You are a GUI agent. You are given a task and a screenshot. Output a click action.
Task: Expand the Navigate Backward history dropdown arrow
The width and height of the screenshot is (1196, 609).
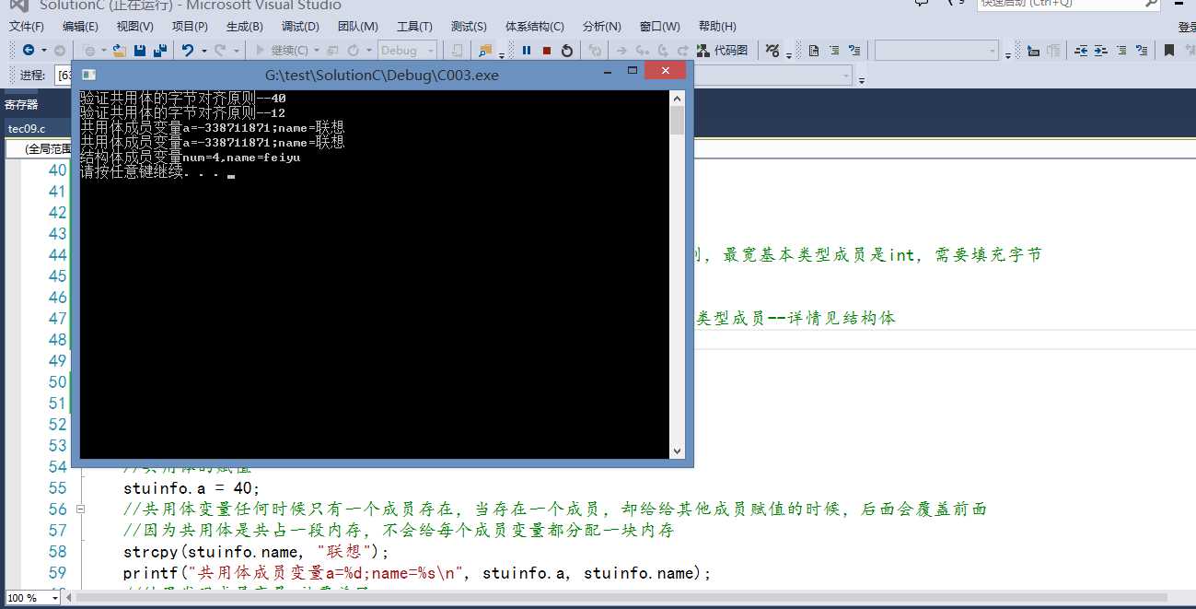43,51
